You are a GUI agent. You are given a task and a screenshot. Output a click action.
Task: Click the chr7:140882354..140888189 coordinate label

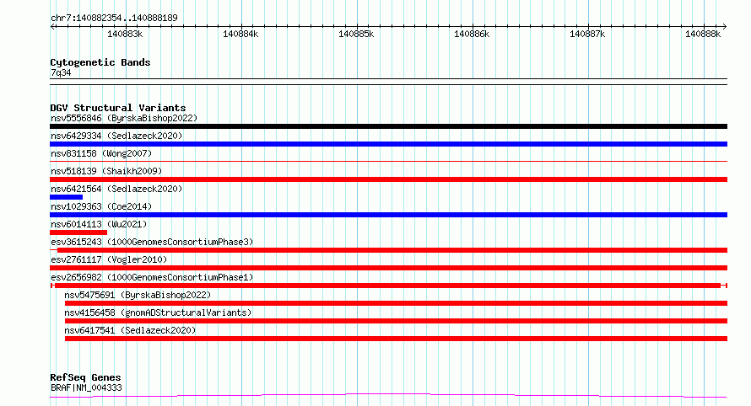point(114,18)
